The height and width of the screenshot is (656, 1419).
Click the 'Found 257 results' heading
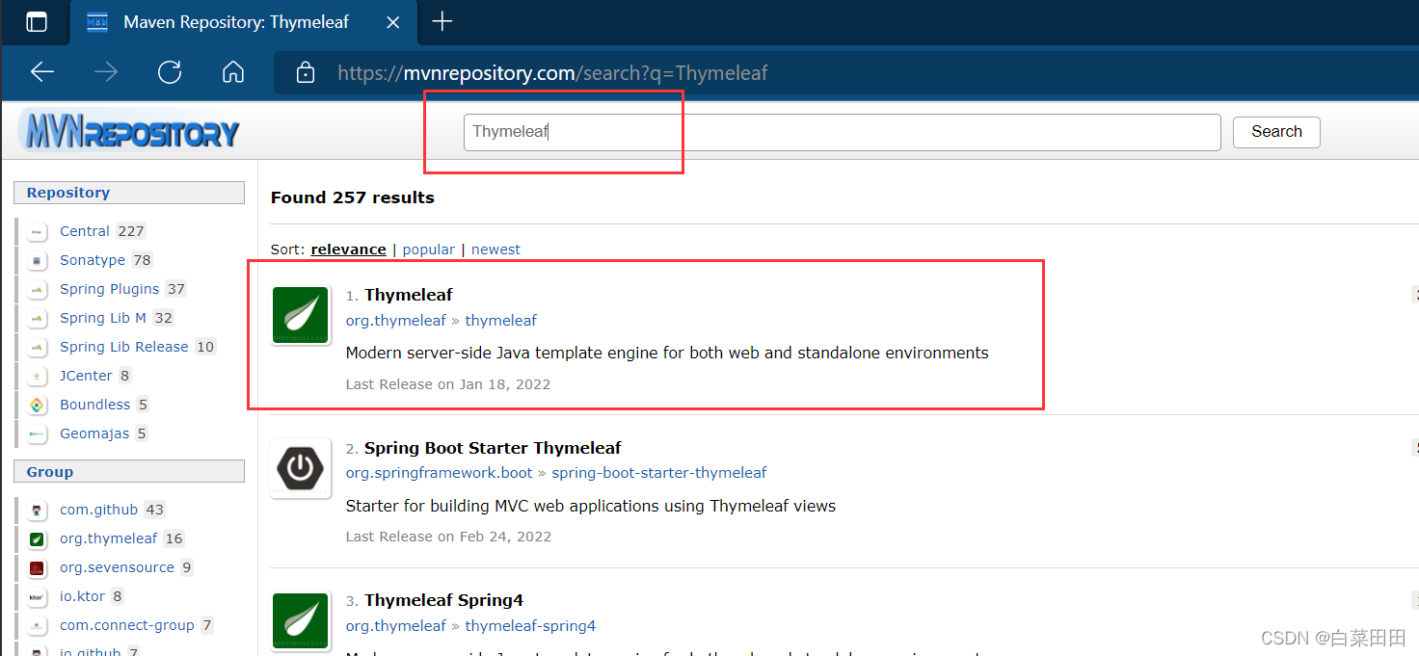tap(353, 197)
